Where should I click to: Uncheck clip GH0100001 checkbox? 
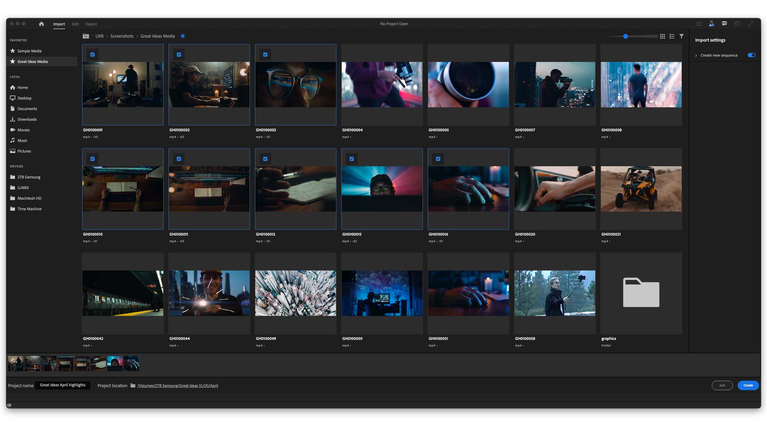coord(93,55)
